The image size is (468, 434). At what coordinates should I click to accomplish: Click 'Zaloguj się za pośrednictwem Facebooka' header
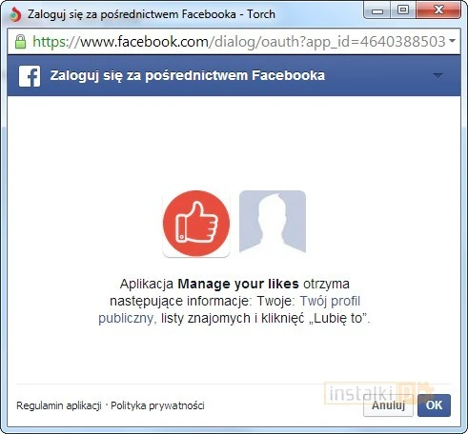(188, 75)
